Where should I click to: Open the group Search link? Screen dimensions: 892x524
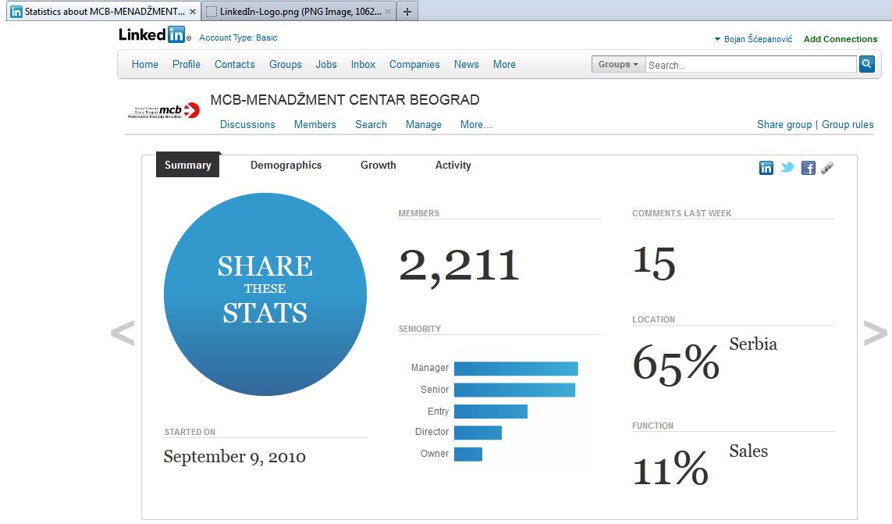(371, 124)
